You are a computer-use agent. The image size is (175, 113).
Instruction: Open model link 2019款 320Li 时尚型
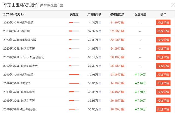click(x=16, y=83)
